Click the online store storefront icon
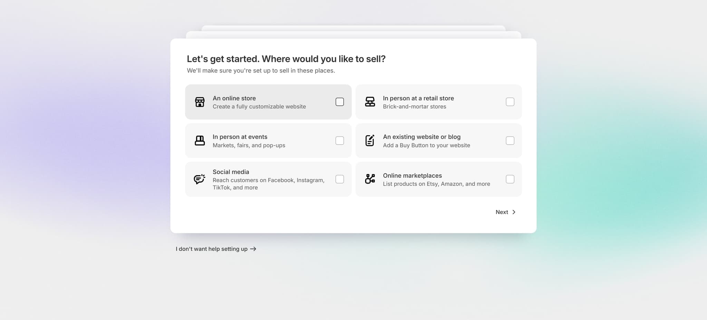The width and height of the screenshot is (707, 320). (x=200, y=102)
